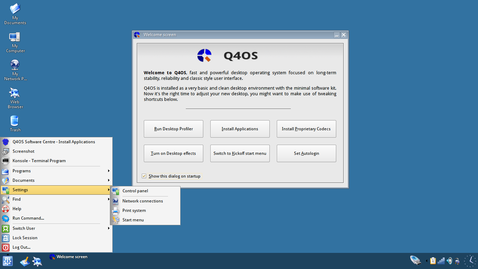
Task: Open Konqueror from the quick launch bar
Action: pyautogui.click(x=37, y=261)
